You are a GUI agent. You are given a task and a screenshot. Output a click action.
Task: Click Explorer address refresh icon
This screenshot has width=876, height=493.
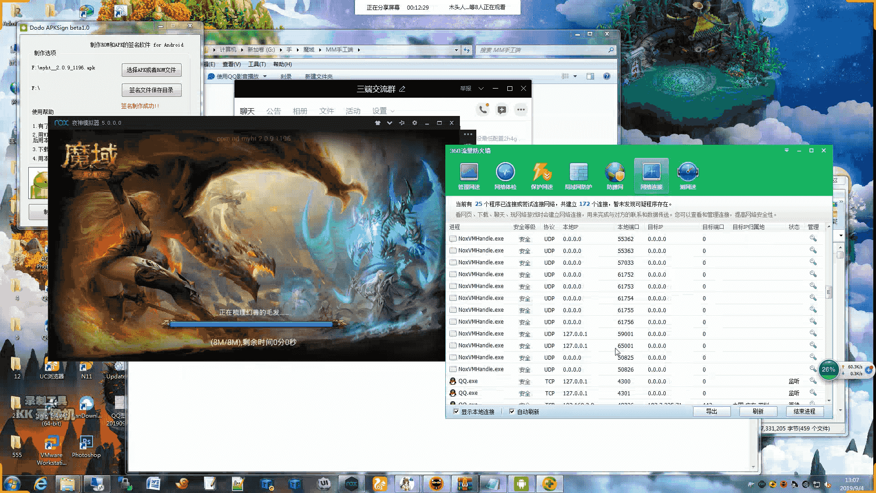(x=466, y=50)
